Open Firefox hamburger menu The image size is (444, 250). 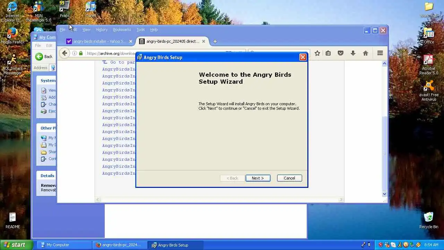tap(380, 53)
